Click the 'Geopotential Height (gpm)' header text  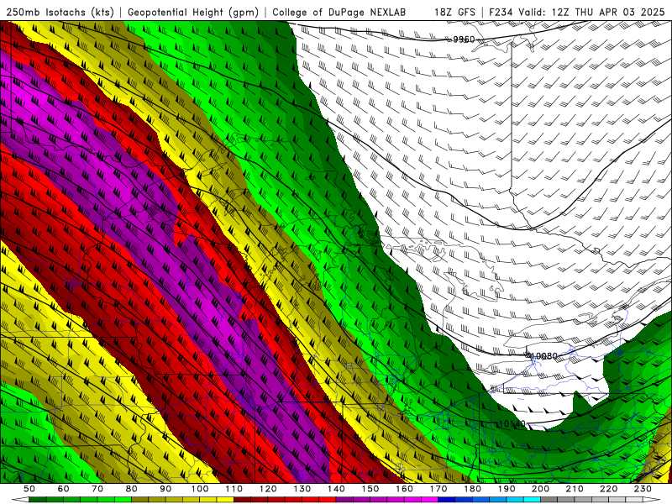click(x=193, y=12)
